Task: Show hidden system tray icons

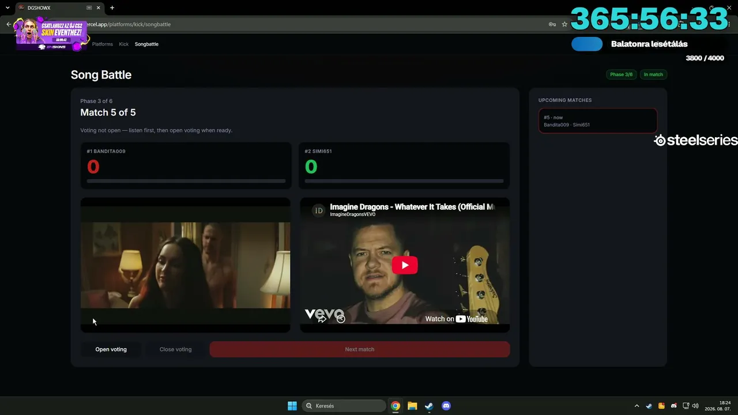Action: [637, 406]
